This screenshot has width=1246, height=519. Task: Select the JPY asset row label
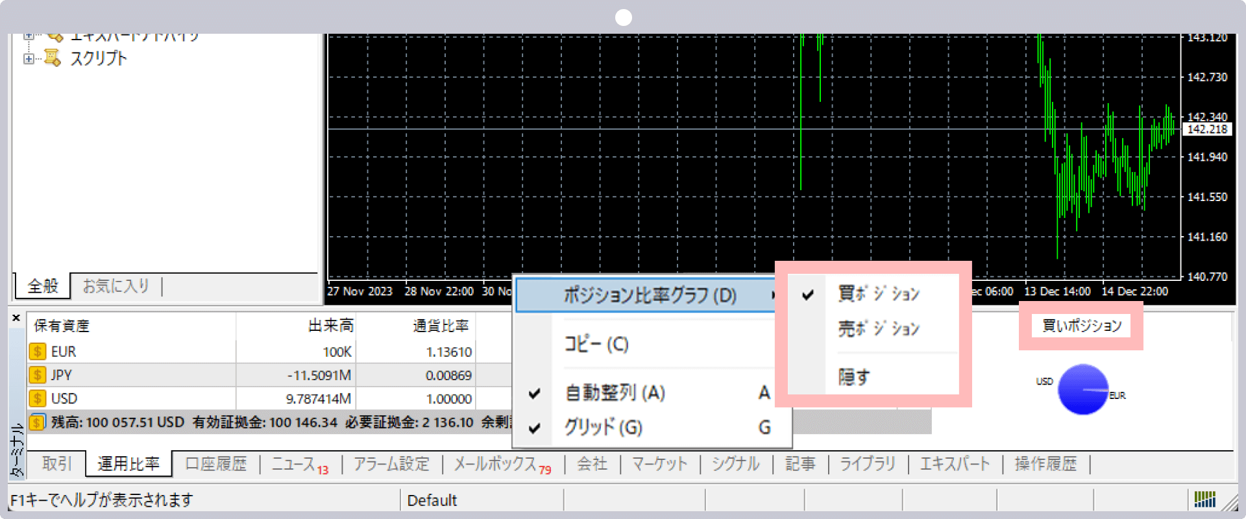62,375
